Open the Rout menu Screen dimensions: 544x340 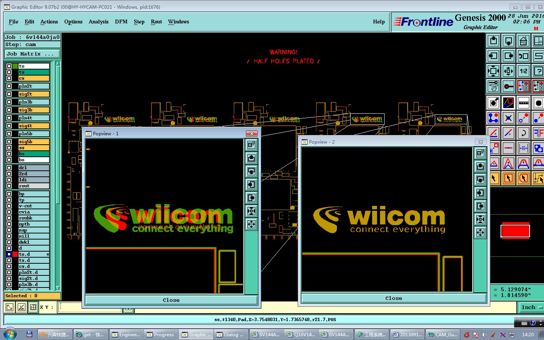tap(156, 22)
